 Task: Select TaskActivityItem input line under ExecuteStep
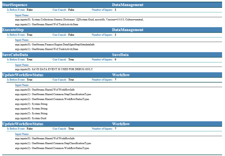47,49
